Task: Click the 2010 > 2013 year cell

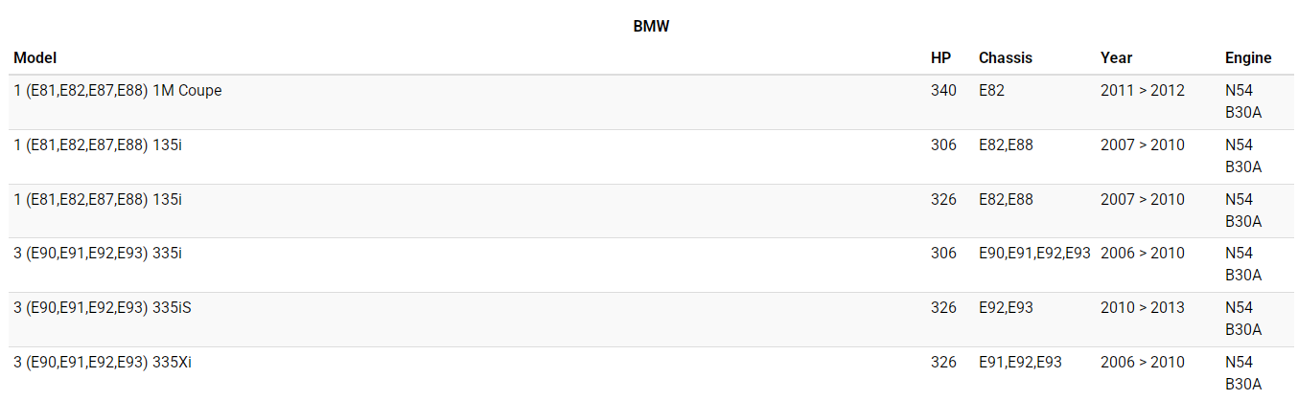Action: pyautogui.click(x=1142, y=308)
